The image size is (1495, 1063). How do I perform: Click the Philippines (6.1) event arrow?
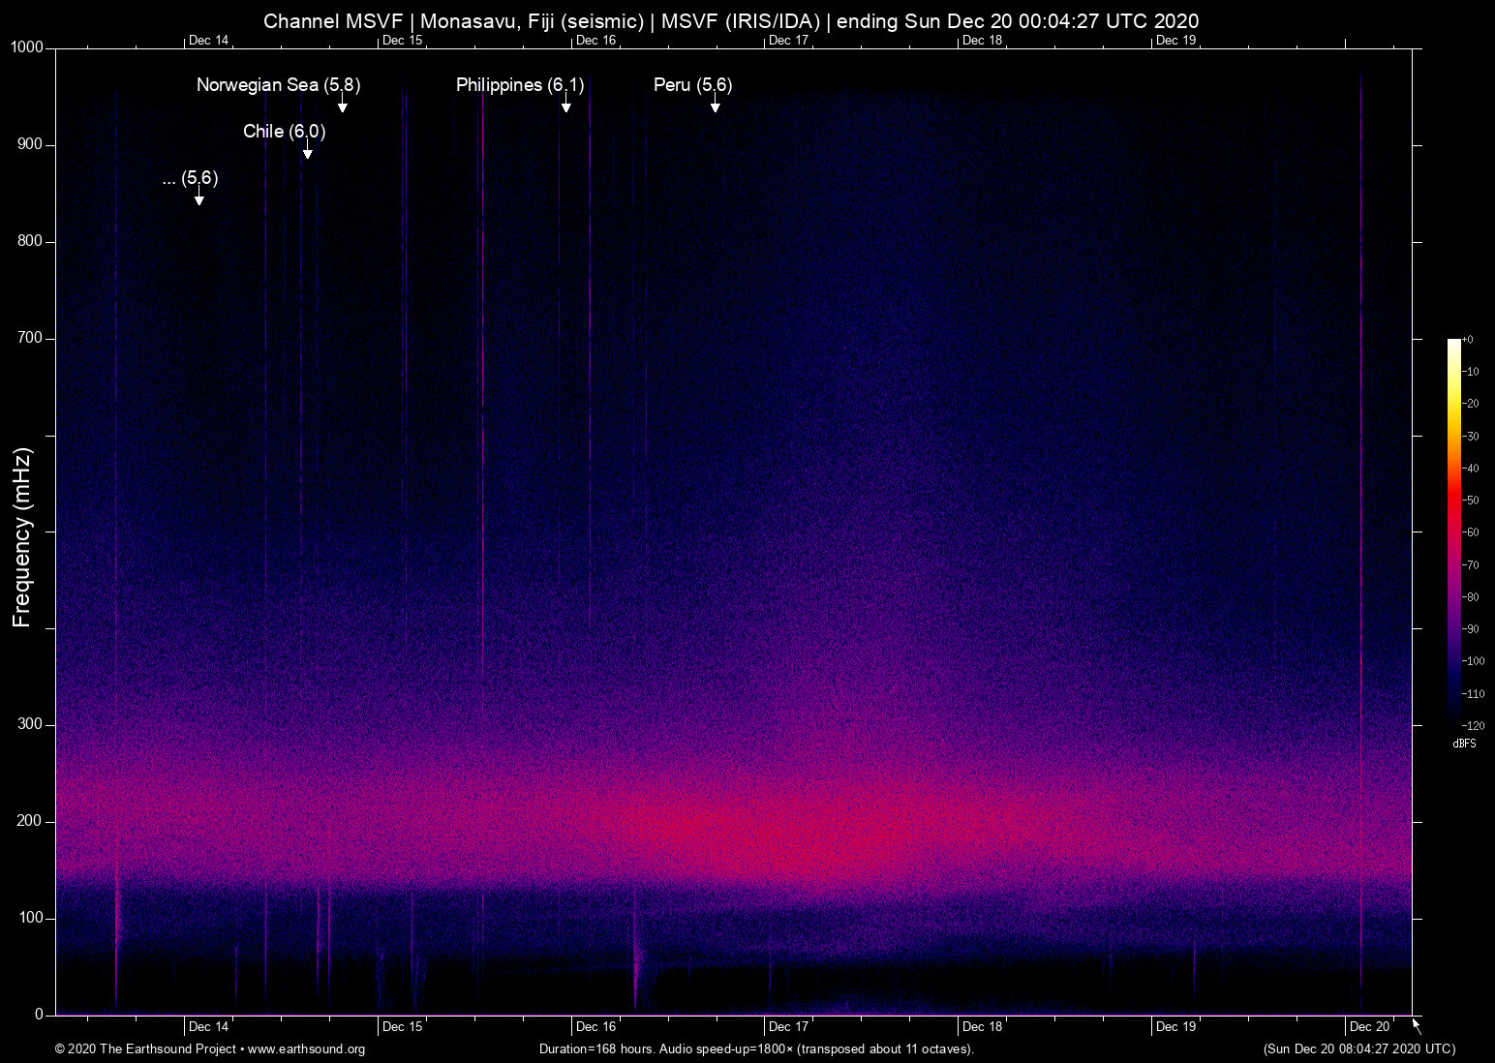[x=565, y=105]
